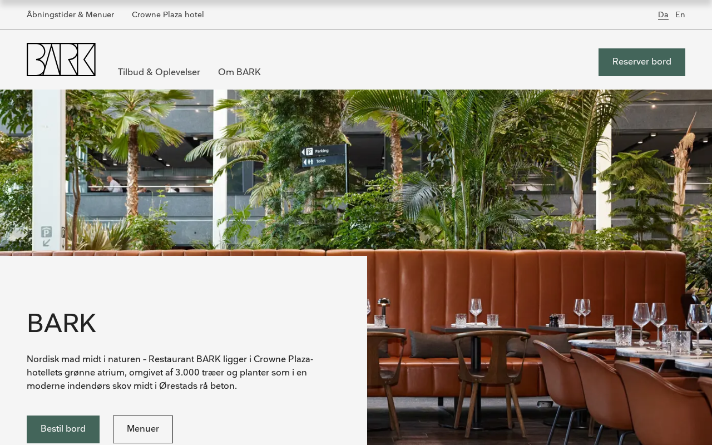The height and width of the screenshot is (445, 712).
Task: Click the BARK logo in the header
Action: click(x=61, y=60)
